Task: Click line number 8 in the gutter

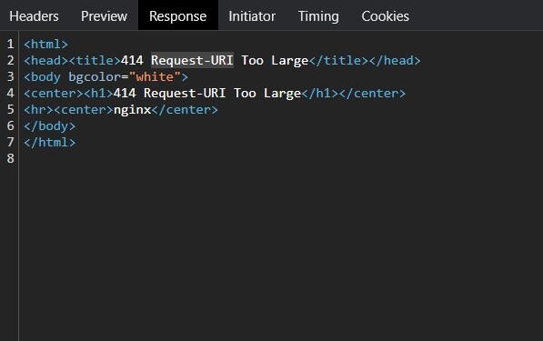Action: pos(10,158)
